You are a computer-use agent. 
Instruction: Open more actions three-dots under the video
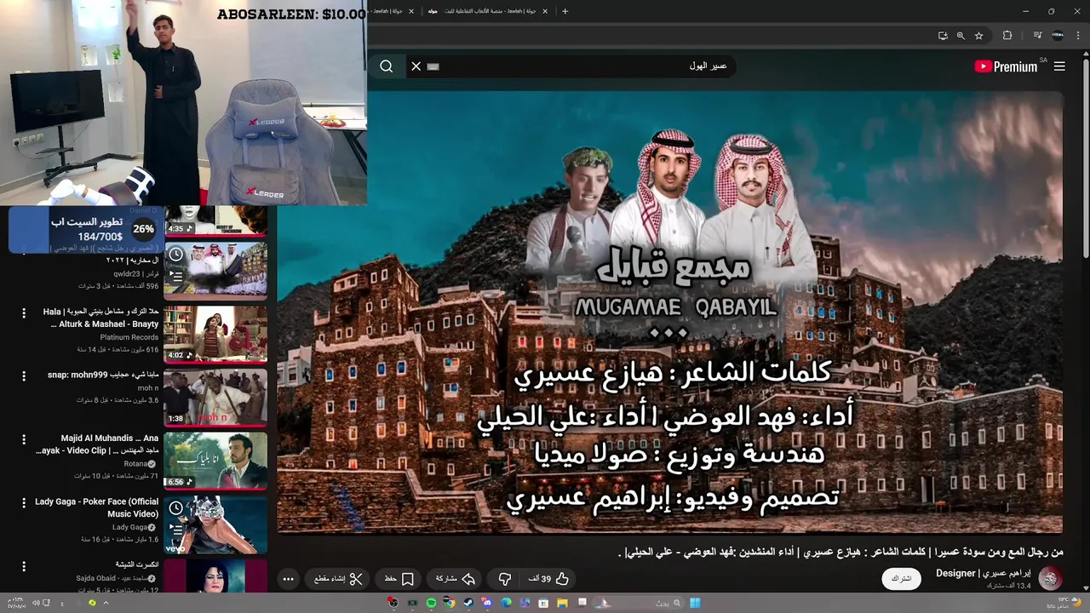288,579
